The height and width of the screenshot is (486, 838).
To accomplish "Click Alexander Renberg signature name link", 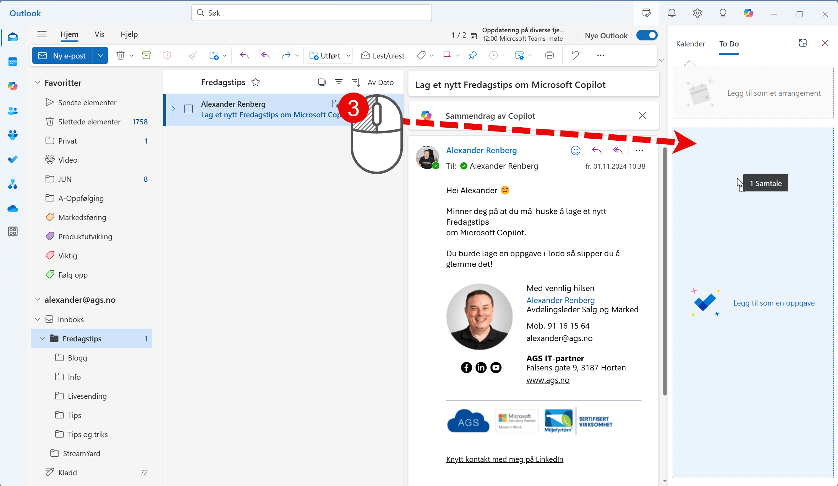I will (560, 300).
